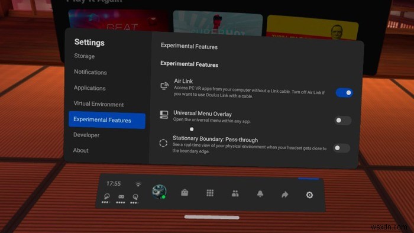Click Universal Menu Overlay title text
Viewport: 414px width, 233px height.
[202, 114]
